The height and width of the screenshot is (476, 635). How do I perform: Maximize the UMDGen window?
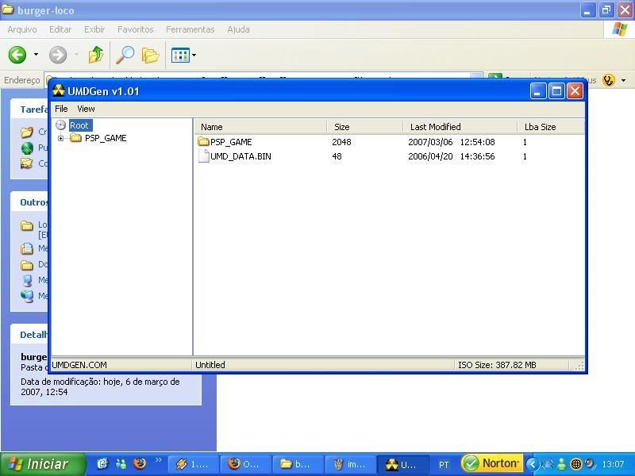(556, 91)
